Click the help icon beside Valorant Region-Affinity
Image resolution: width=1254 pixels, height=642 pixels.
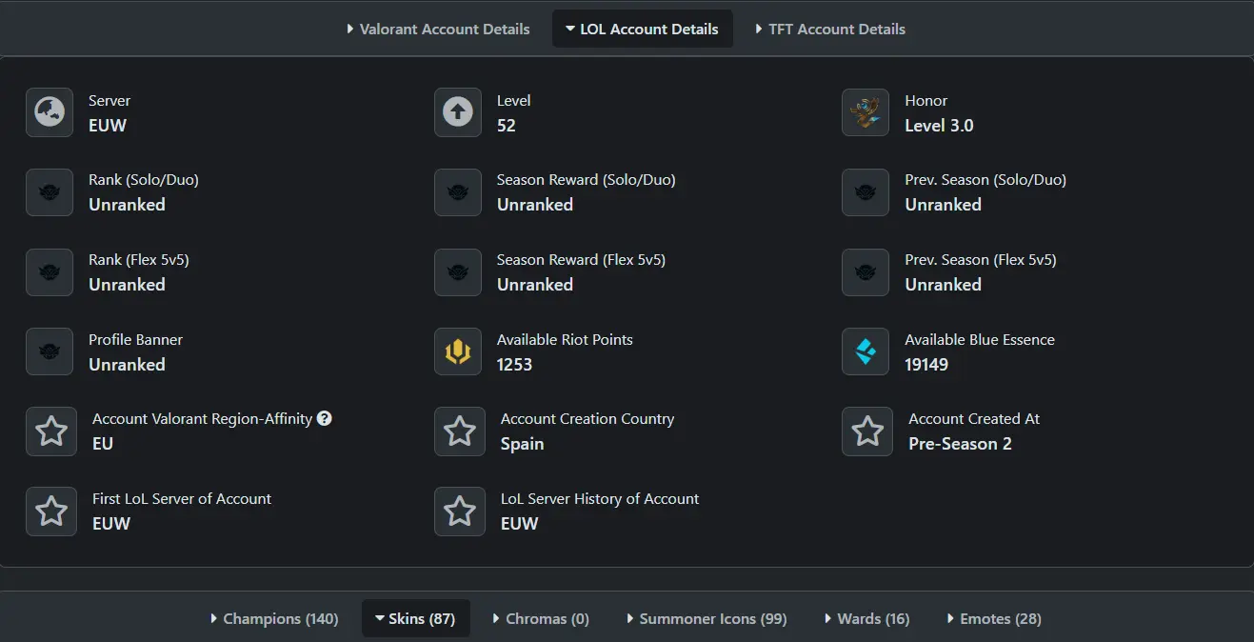[325, 418]
